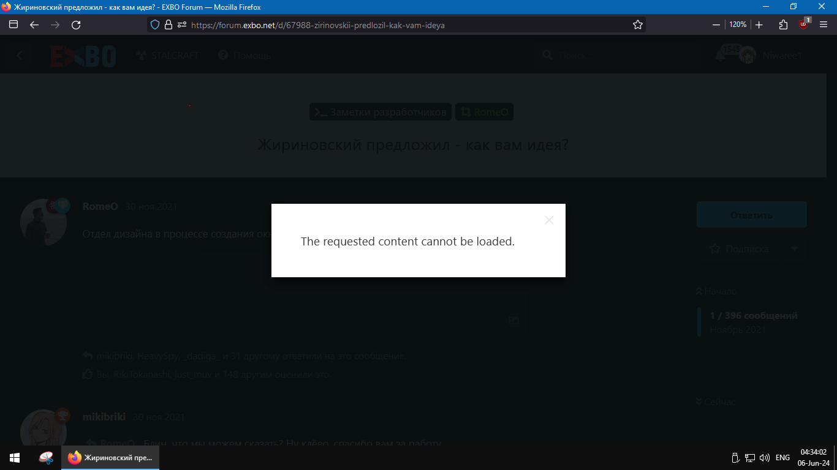
Task: Open the taskbar clock and date
Action: point(814,458)
